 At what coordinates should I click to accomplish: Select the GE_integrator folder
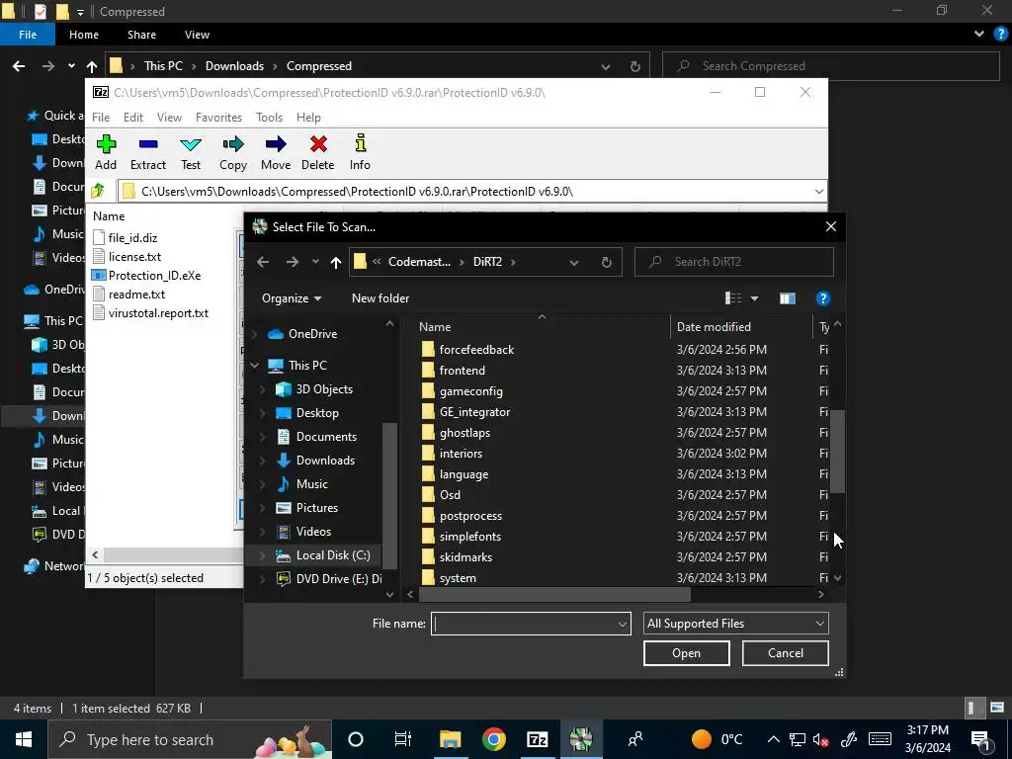coord(474,412)
